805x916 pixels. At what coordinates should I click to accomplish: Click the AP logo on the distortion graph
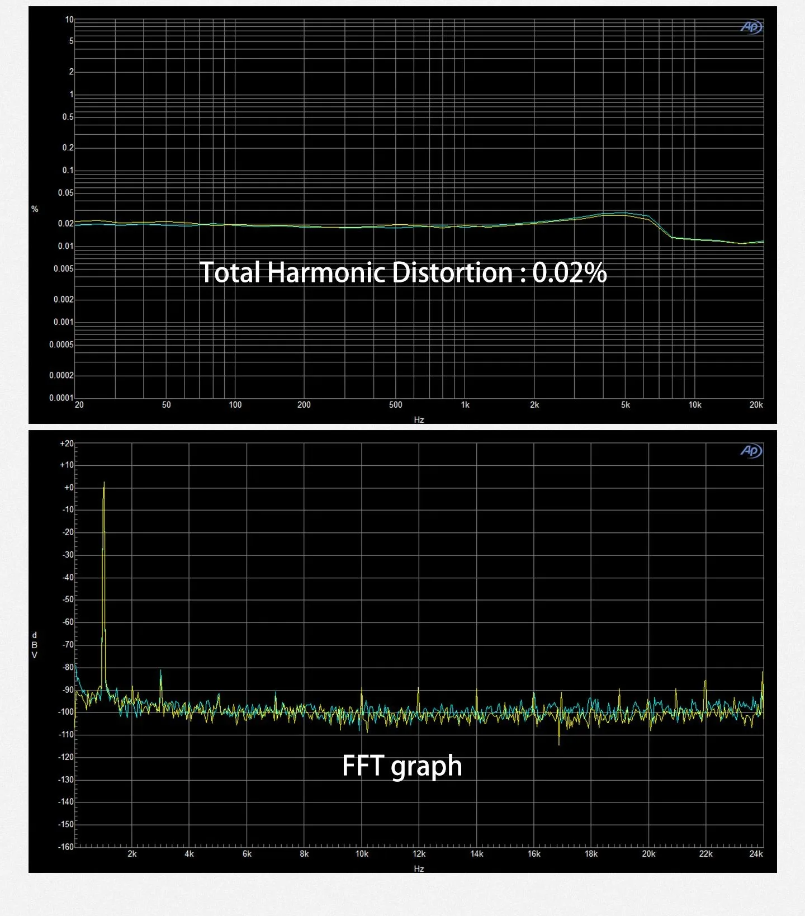[x=751, y=27]
